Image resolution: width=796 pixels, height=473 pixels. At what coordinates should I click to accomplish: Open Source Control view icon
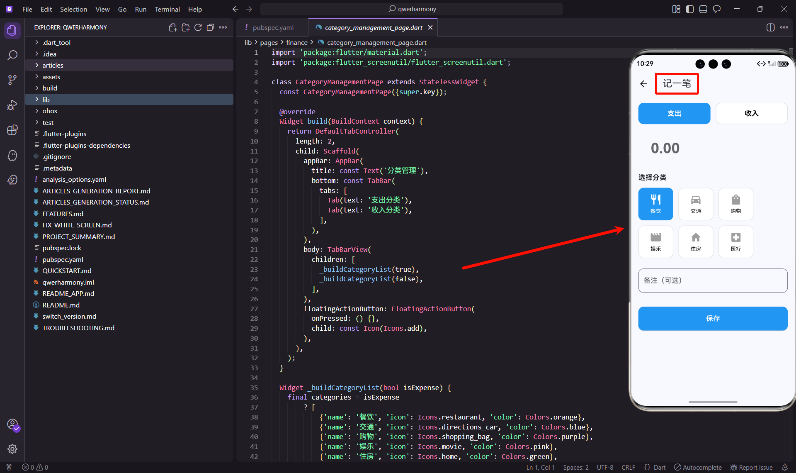pos(12,80)
